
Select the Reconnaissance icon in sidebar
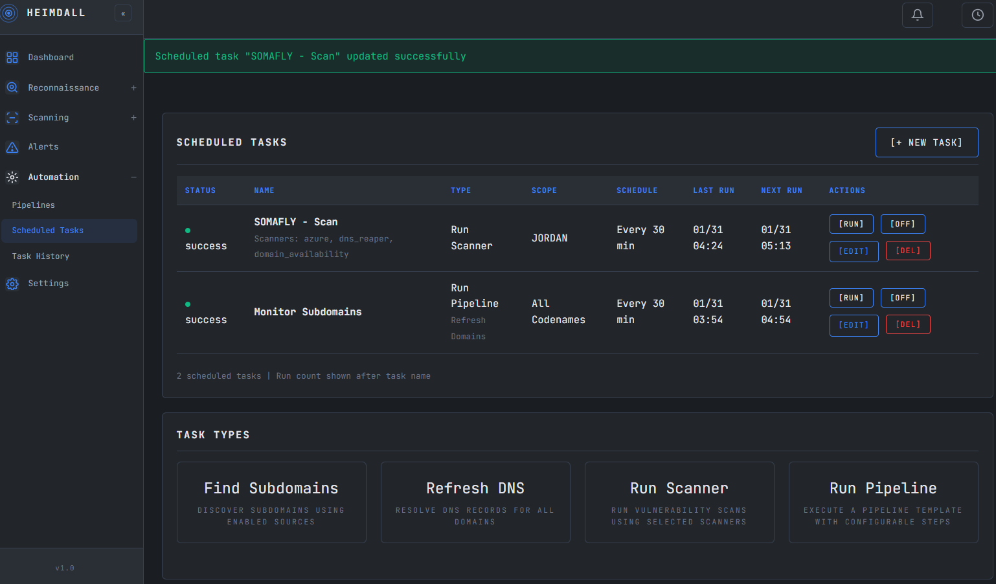(12, 87)
